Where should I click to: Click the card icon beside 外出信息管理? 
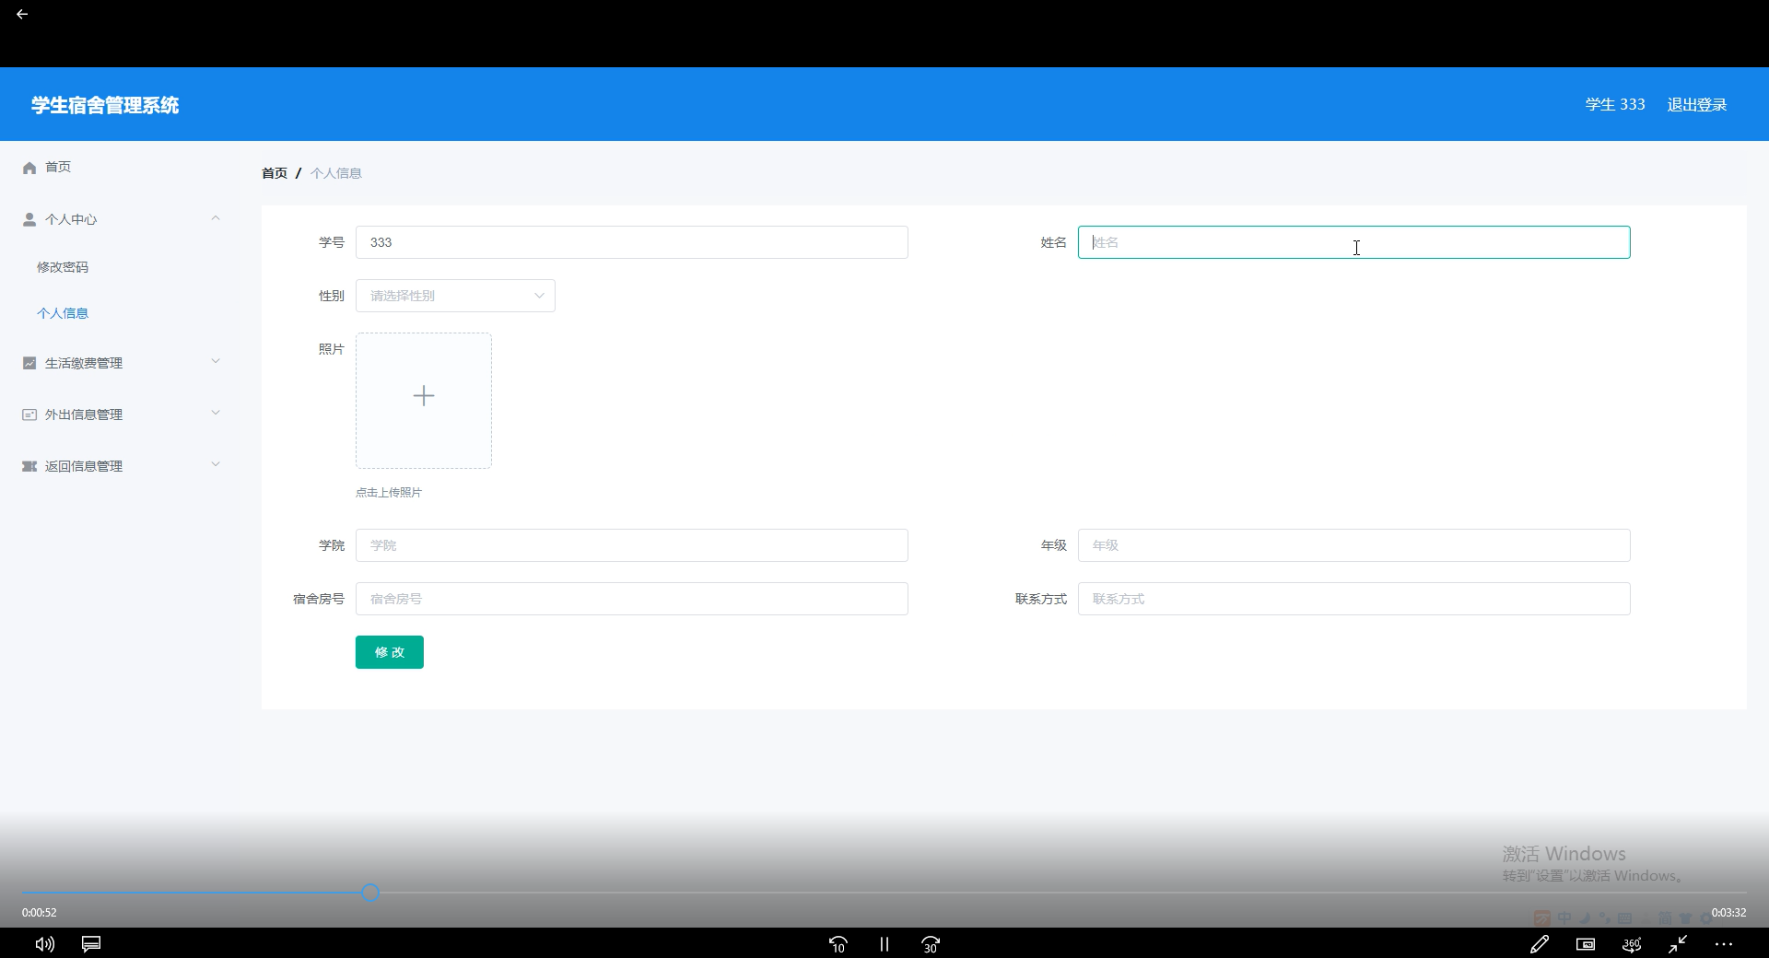pos(29,415)
